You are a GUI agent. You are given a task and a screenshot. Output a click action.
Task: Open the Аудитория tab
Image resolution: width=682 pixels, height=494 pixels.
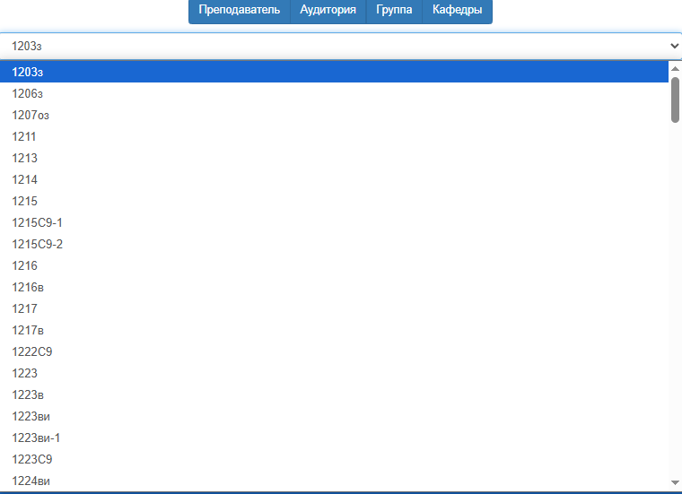[x=328, y=11]
